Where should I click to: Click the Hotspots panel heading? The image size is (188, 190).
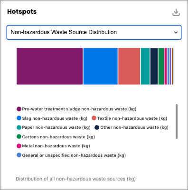22,12
